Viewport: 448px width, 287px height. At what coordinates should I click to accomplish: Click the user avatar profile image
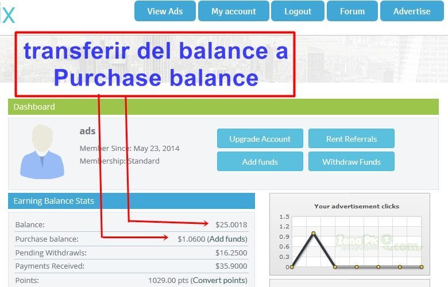point(42,152)
